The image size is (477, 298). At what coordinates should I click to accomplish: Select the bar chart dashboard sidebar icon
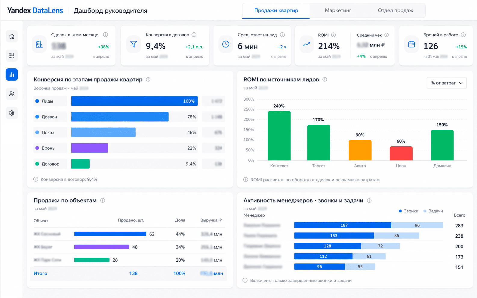[x=12, y=74]
